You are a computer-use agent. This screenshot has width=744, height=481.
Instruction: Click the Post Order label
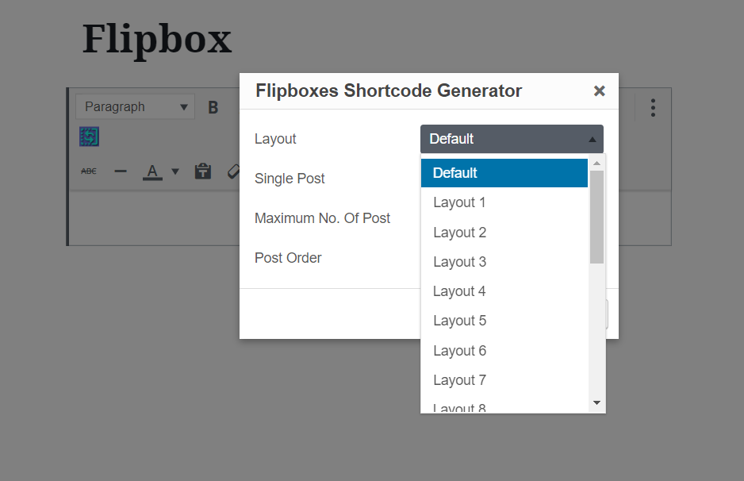[x=288, y=258]
